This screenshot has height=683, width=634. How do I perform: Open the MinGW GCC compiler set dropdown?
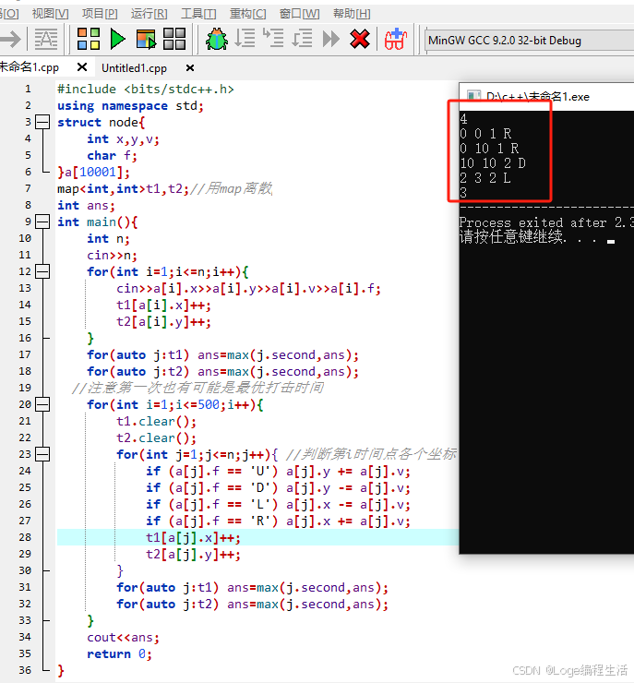[x=529, y=41]
